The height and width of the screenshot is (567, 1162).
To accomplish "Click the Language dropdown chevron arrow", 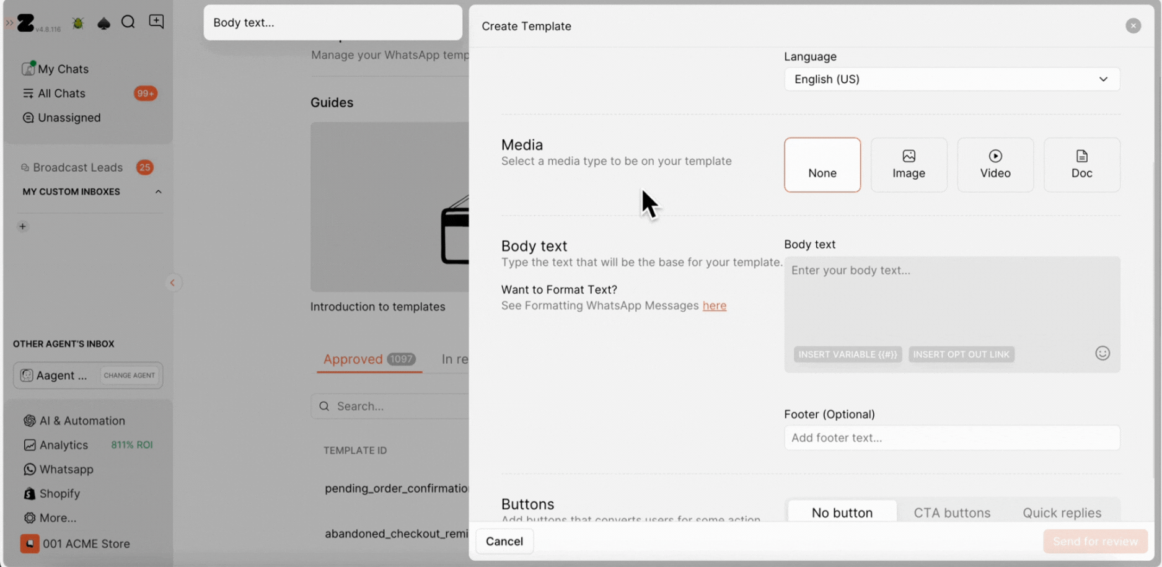I will 1103,79.
